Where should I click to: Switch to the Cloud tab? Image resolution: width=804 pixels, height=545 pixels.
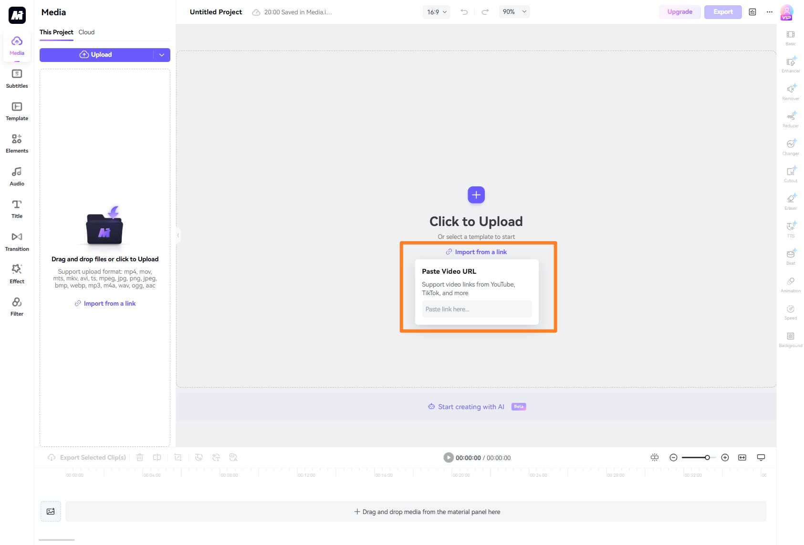(86, 32)
